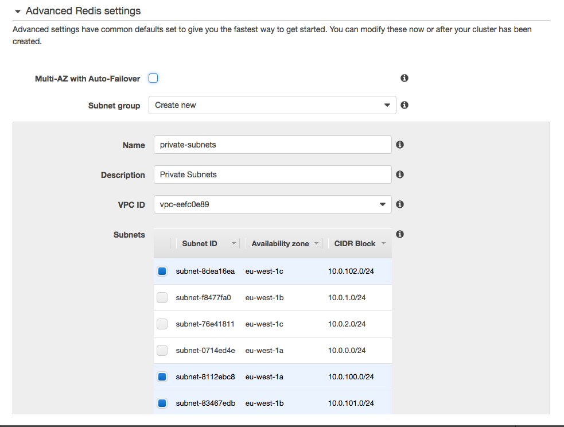Screen dimensions: 564x427
Task: Open CIDR Block column menu arrow
Action: [383, 244]
